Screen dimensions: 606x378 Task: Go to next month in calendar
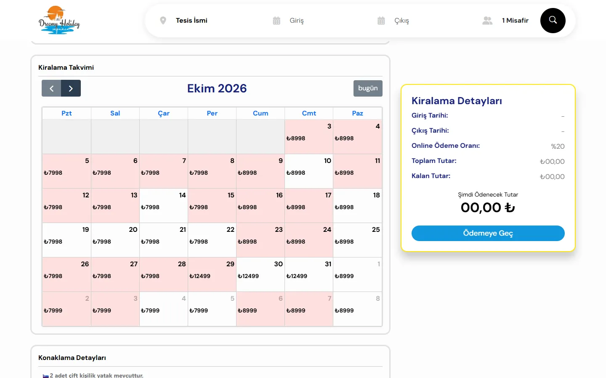coord(71,88)
